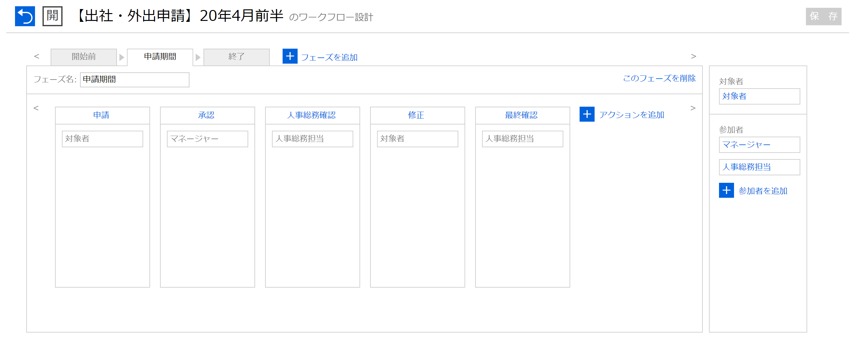Click the アクションを追加 link

[x=631, y=115]
